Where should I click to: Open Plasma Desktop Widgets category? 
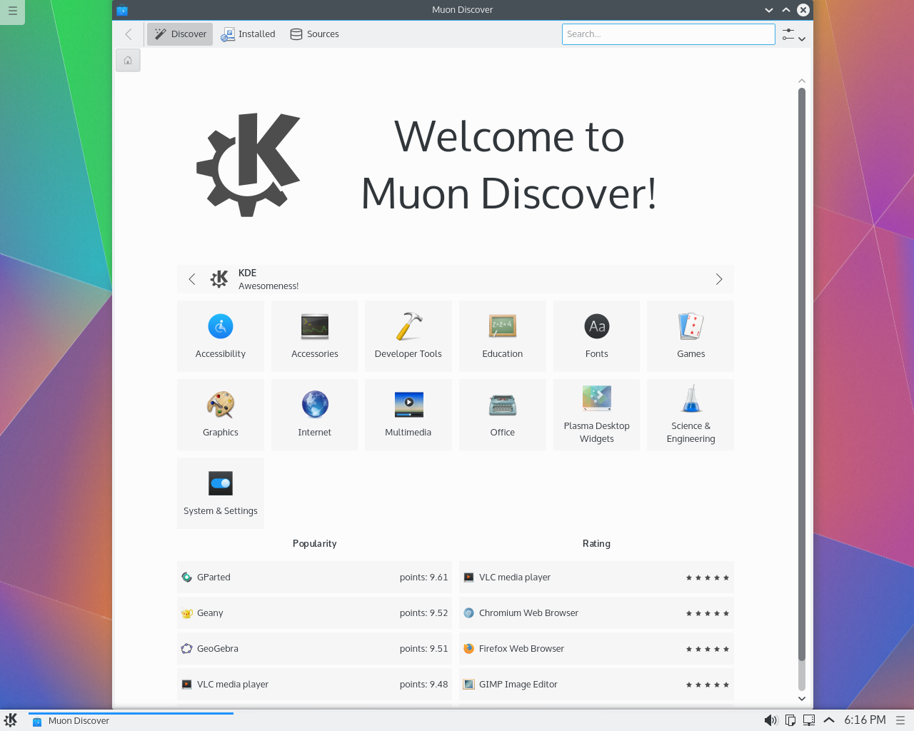coord(597,415)
